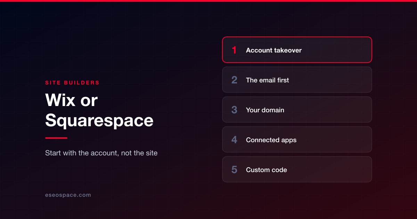Screen dimensions: 417x219
Task: Click the SITE BUILDERS label
Action: [72, 83]
